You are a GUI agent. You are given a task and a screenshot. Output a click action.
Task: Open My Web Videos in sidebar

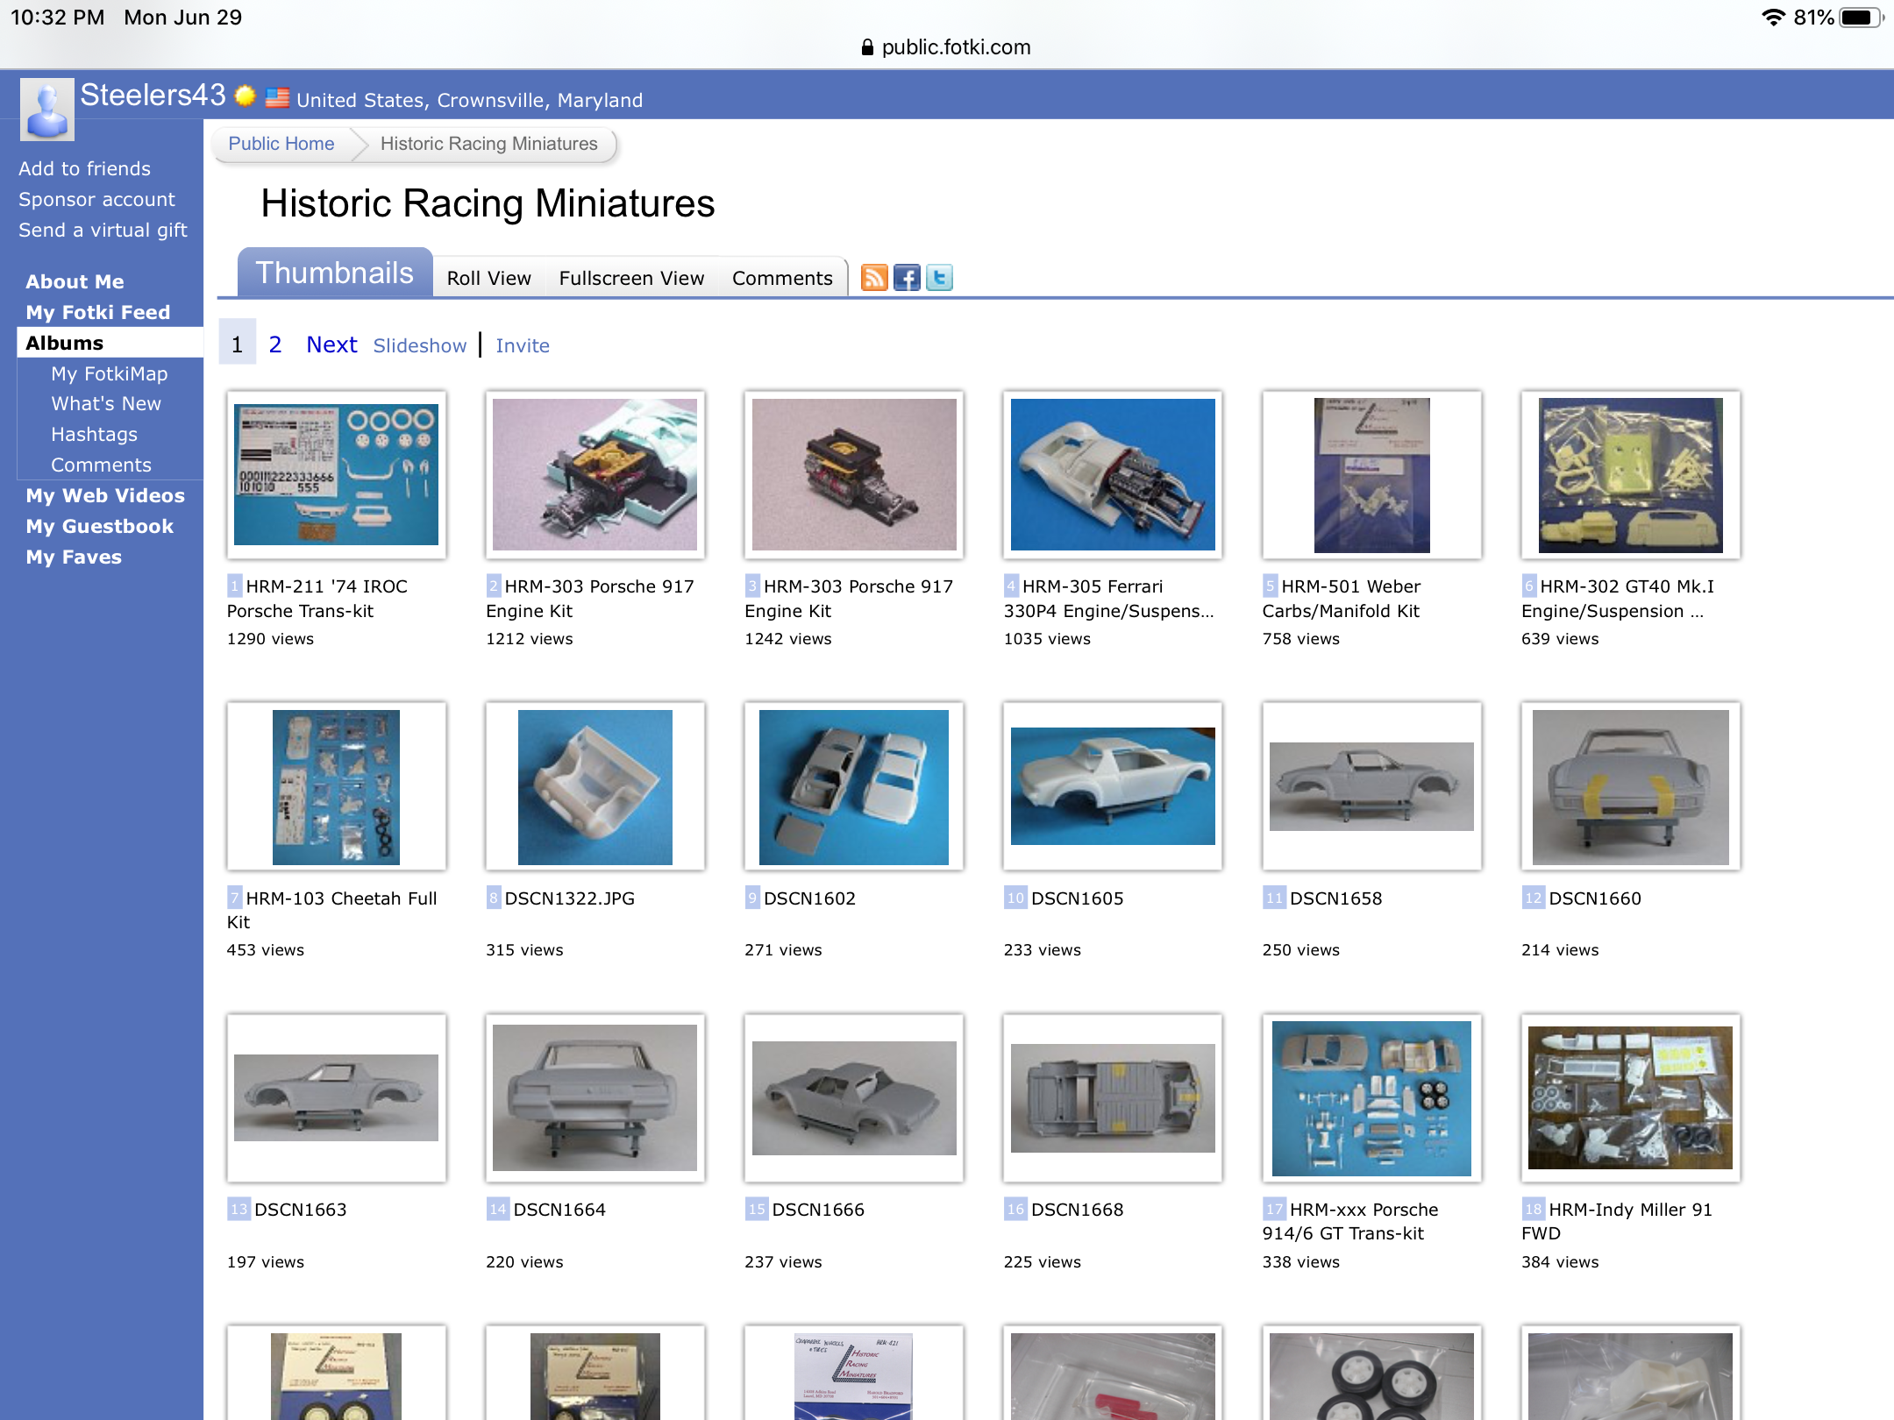105,495
